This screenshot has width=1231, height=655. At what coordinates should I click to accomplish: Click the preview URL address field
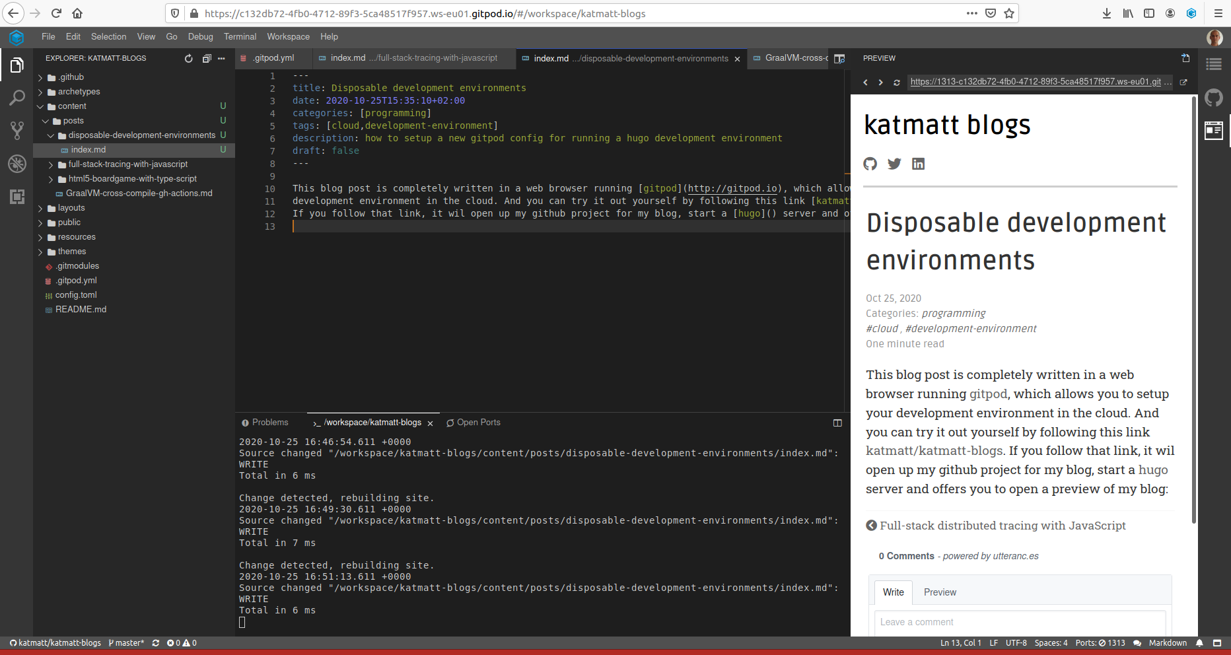pyautogui.click(x=1040, y=82)
